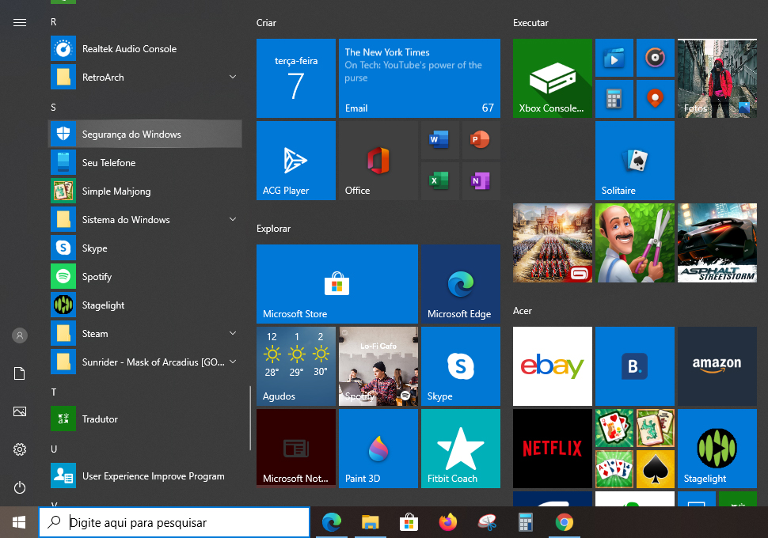Launch Spotify from the app list
This screenshot has height=538, width=768.
coord(146,277)
